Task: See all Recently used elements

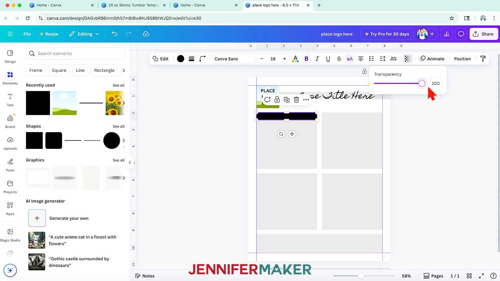Action: [118, 85]
